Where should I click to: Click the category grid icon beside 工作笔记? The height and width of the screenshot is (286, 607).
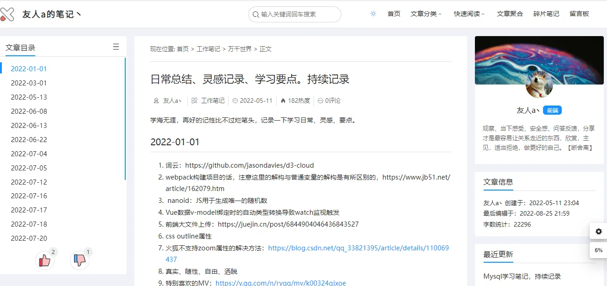(194, 101)
